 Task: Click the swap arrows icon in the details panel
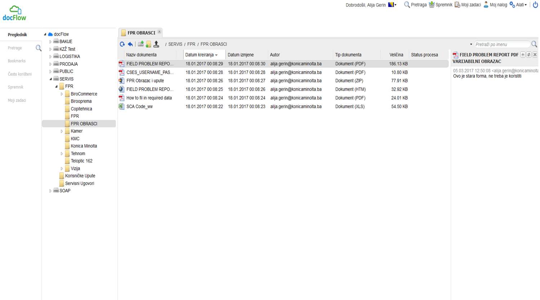(x=529, y=55)
